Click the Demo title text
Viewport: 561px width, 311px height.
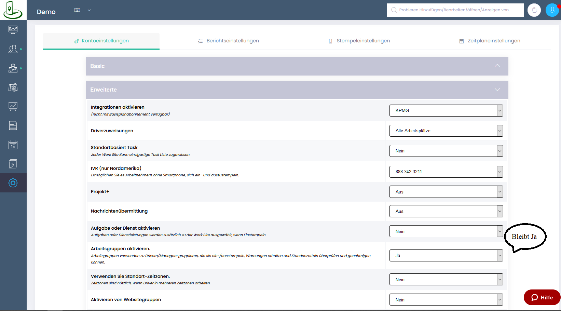tap(46, 12)
